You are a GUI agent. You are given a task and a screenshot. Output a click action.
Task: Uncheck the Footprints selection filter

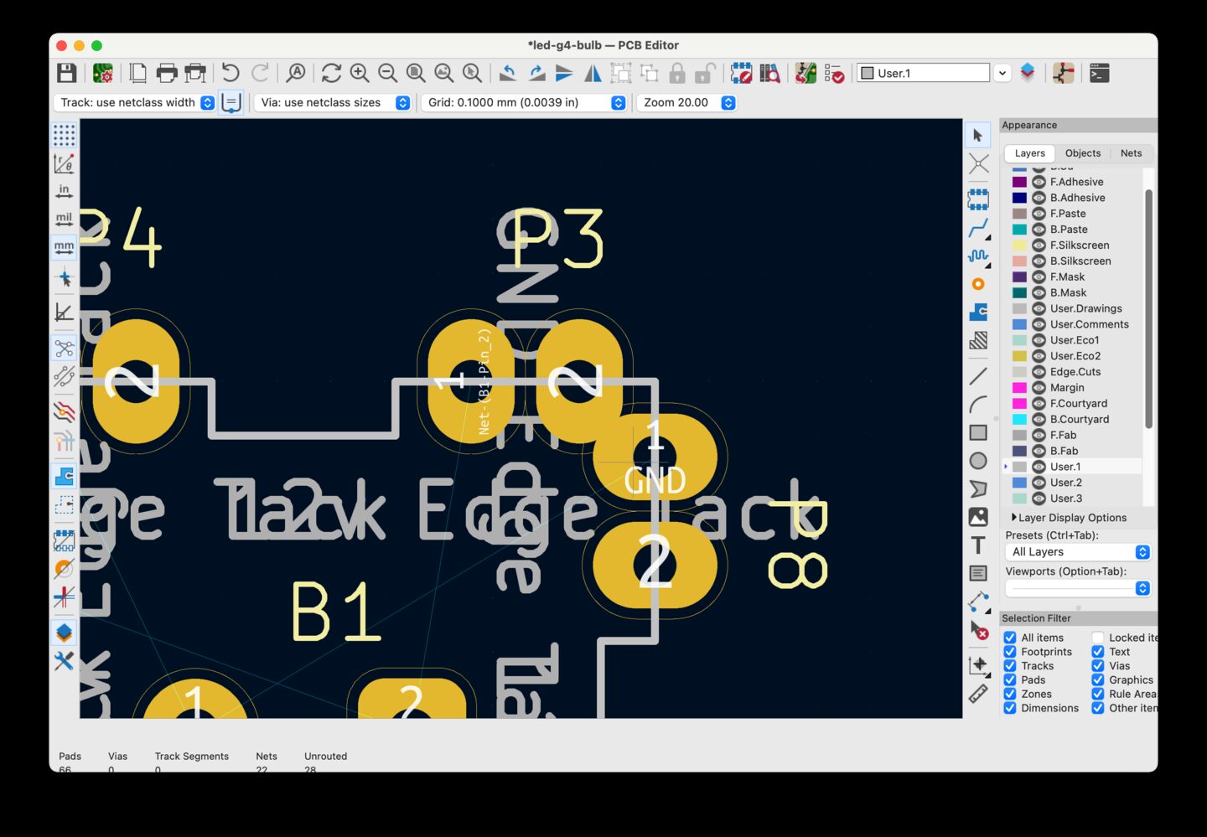pyautogui.click(x=1010, y=652)
